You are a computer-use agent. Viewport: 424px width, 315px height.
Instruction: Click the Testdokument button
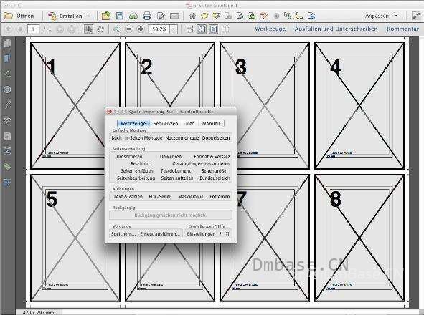tap(176, 171)
